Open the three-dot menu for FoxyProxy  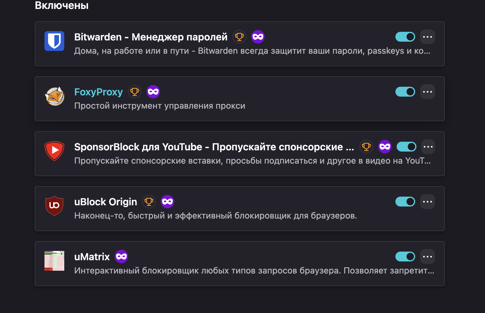428,92
